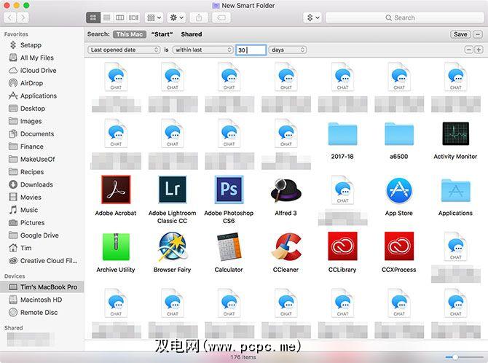Open Images folder in sidebar

(x=25, y=121)
